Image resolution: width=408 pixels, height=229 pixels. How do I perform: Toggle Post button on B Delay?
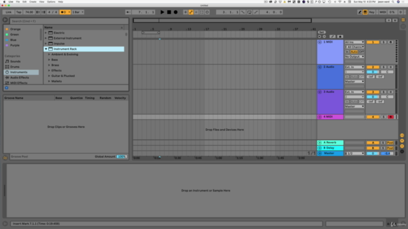click(x=390, y=148)
